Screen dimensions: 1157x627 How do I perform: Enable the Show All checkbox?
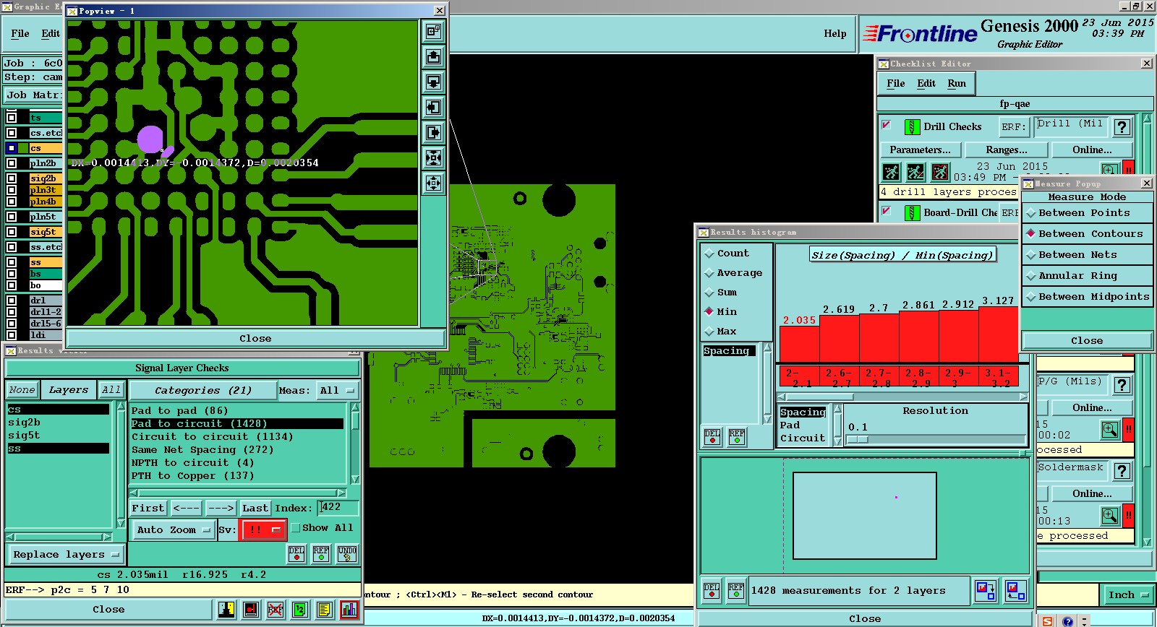pos(295,528)
